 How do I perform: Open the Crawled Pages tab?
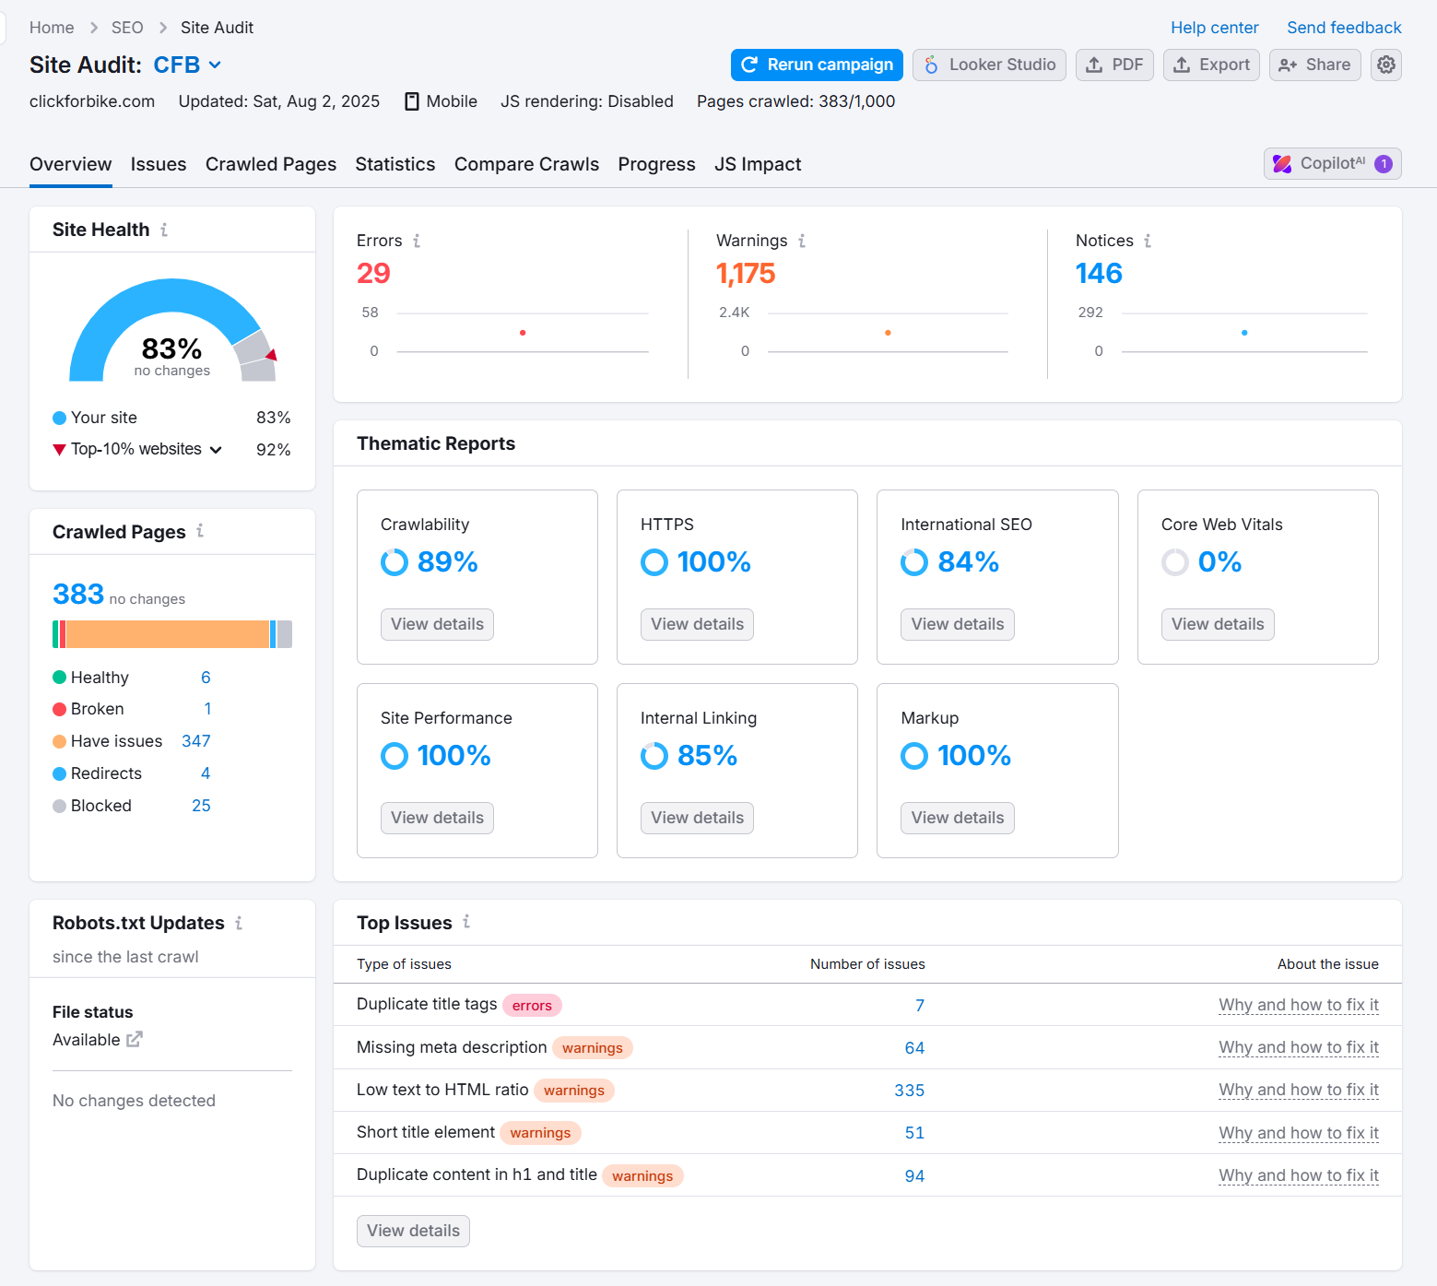tap(271, 164)
